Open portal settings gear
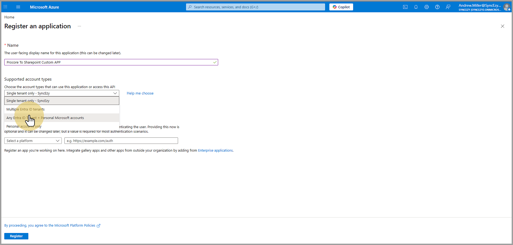Viewport: 513px width, 245px height. tap(426, 7)
